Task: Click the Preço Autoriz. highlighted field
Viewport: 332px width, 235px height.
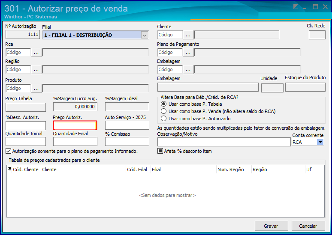Action: (x=75, y=125)
